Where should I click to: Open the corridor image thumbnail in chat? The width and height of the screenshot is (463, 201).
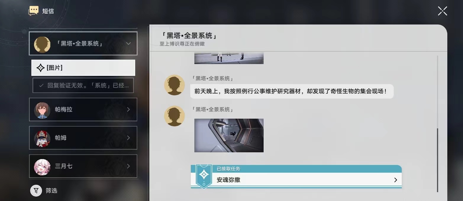229,135
